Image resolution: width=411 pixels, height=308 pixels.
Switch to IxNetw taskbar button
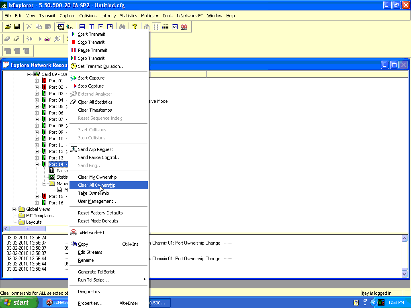(55, 302)
